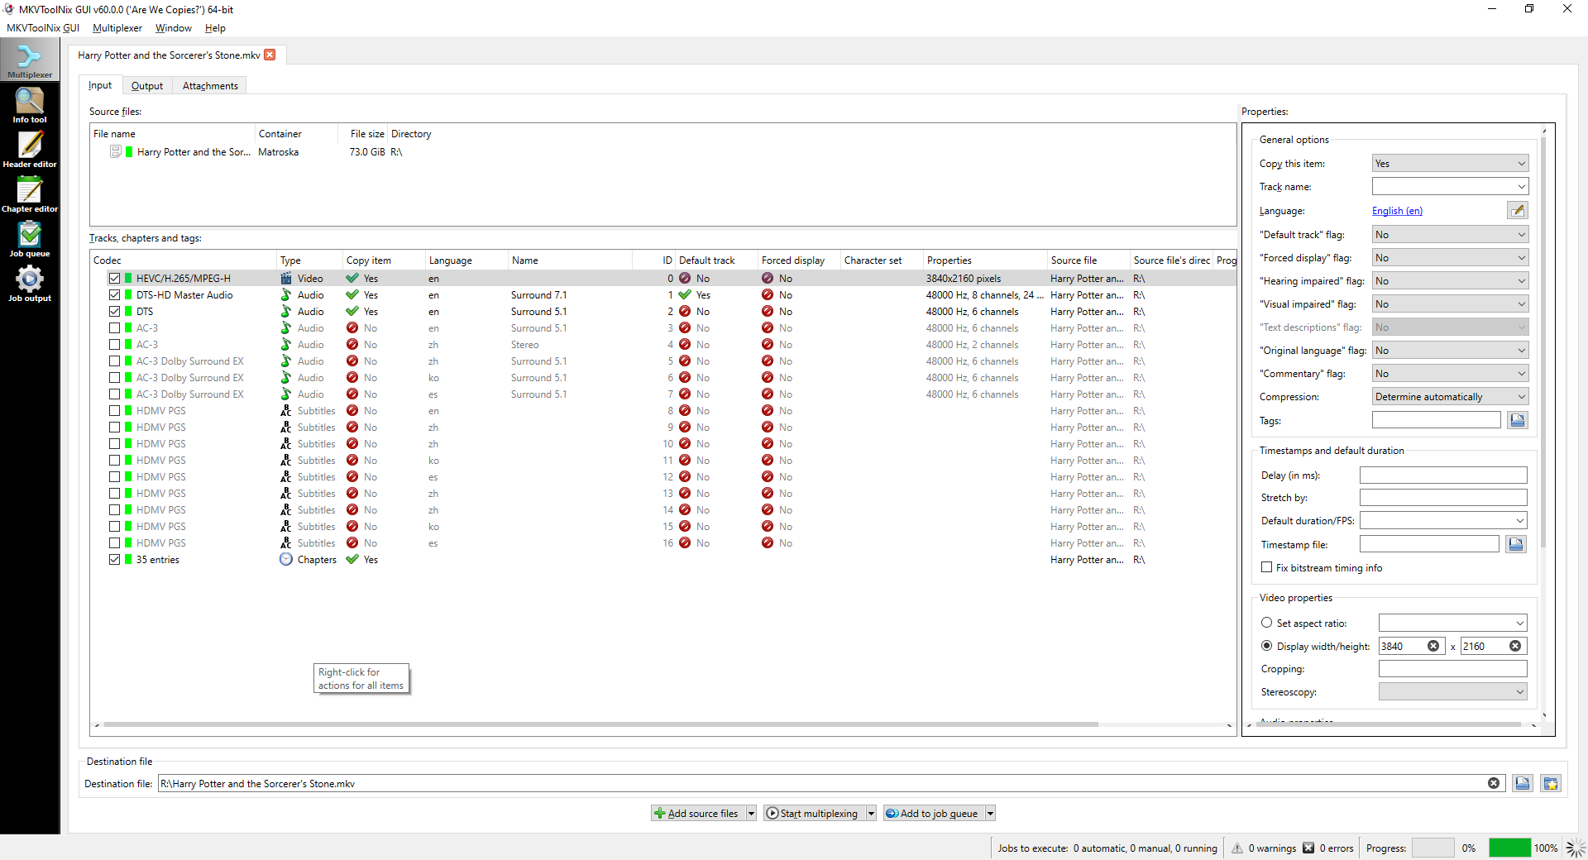Image resolution: width=1588 pixels, height=860 pixels.
Task: Clear the display height value
Action: click(x=1515, y=646)
